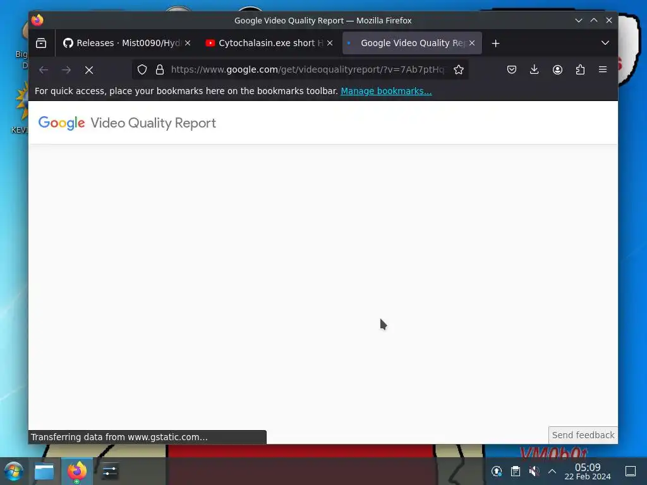
Task: View site security padlock info
Action: 160,69
